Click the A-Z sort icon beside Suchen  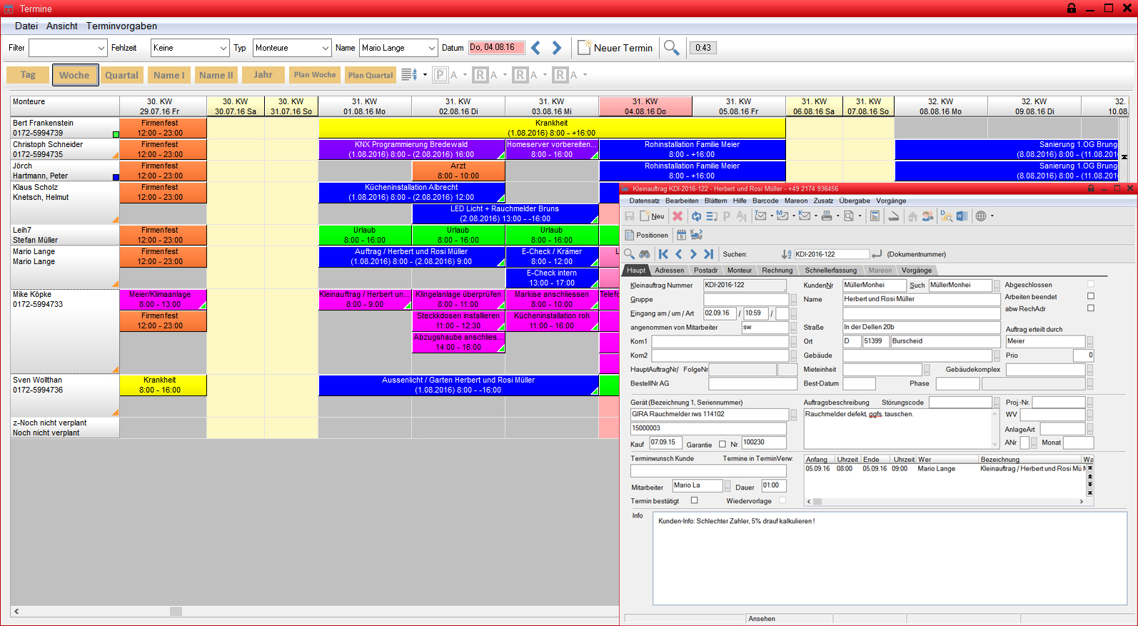point(786,254)
